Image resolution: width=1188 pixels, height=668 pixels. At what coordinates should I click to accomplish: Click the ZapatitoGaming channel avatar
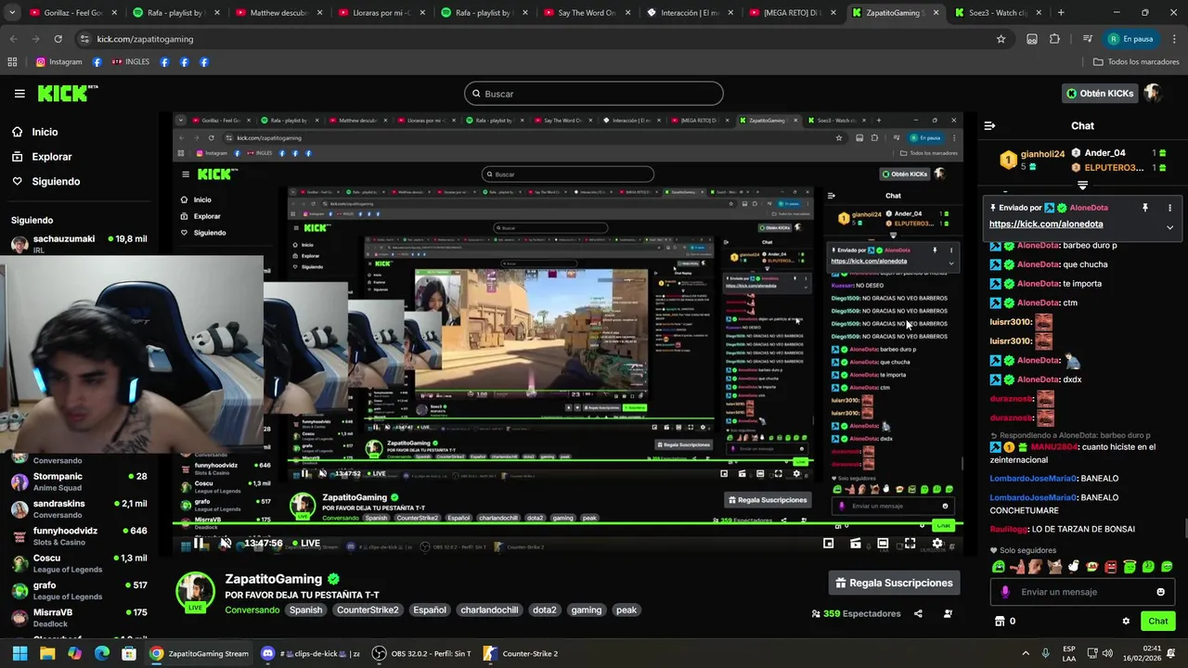pos(196,592)
